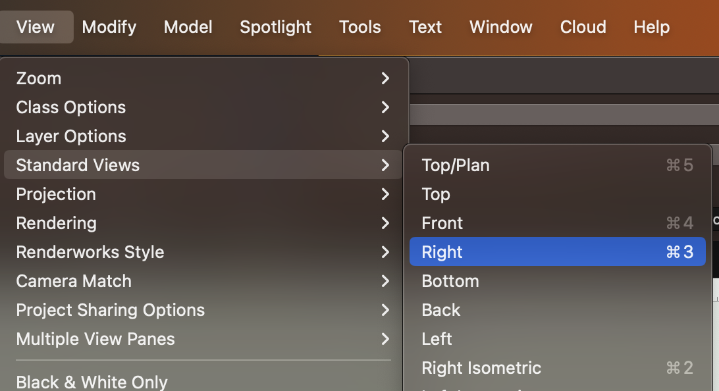
Task: Open the Help menu
Action: point(651,27)
